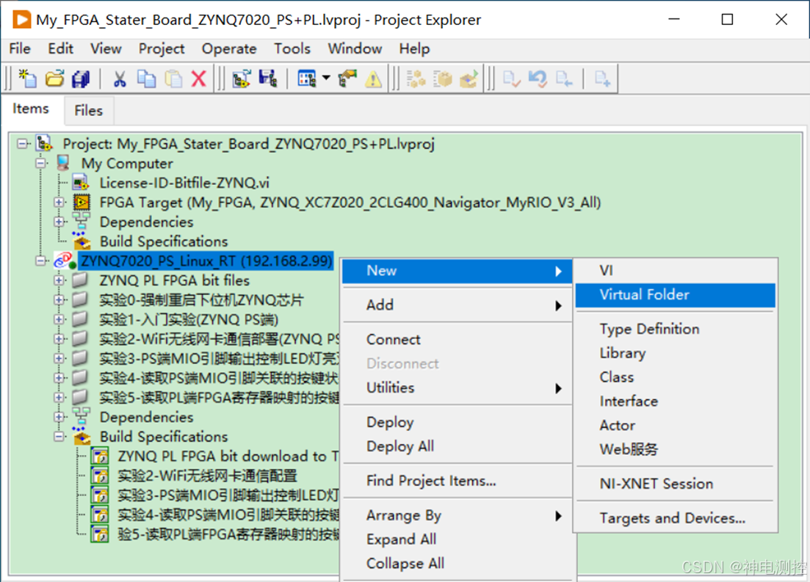
Task: Open the Edit menu
Action: [x=60, y=48]
